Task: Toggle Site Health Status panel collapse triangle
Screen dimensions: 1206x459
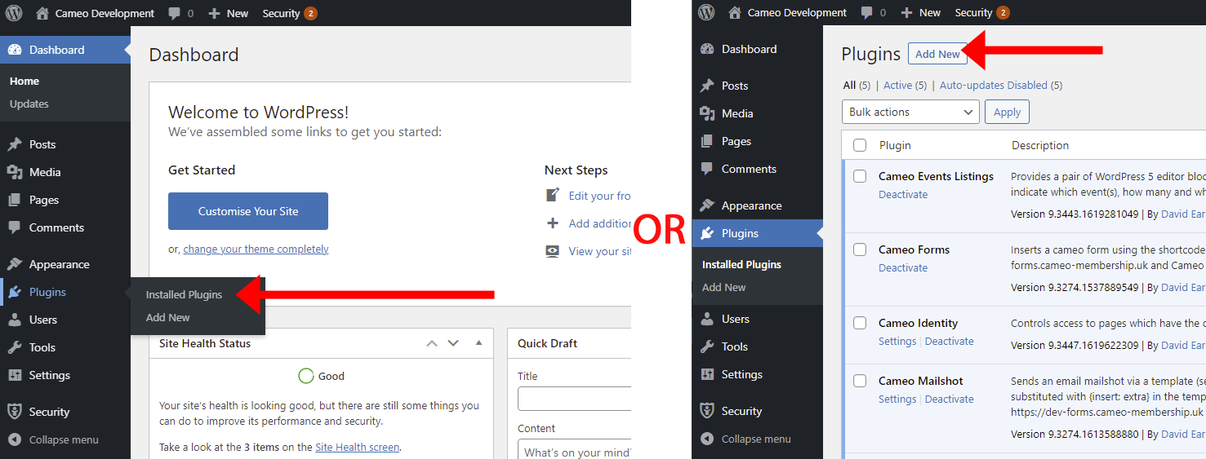Action: (479, 343)
